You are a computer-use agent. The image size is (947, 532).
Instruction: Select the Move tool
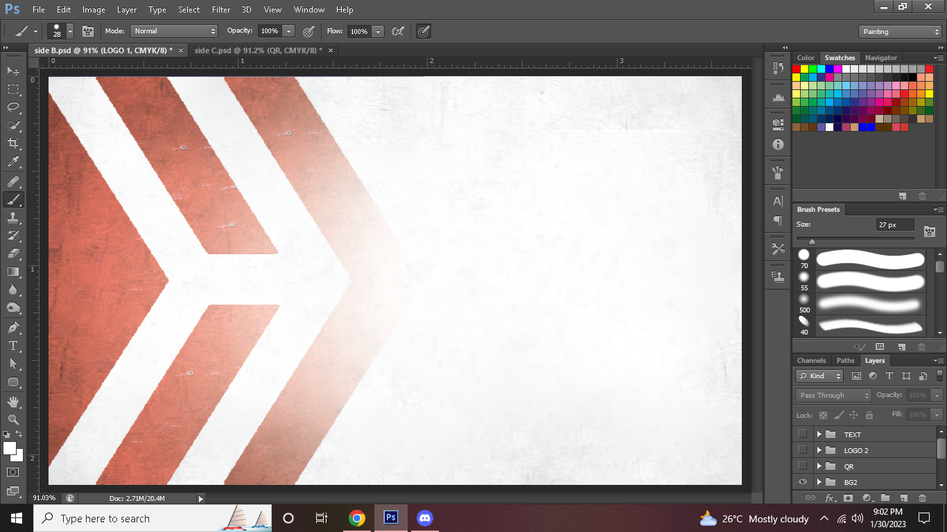[13, 71]
